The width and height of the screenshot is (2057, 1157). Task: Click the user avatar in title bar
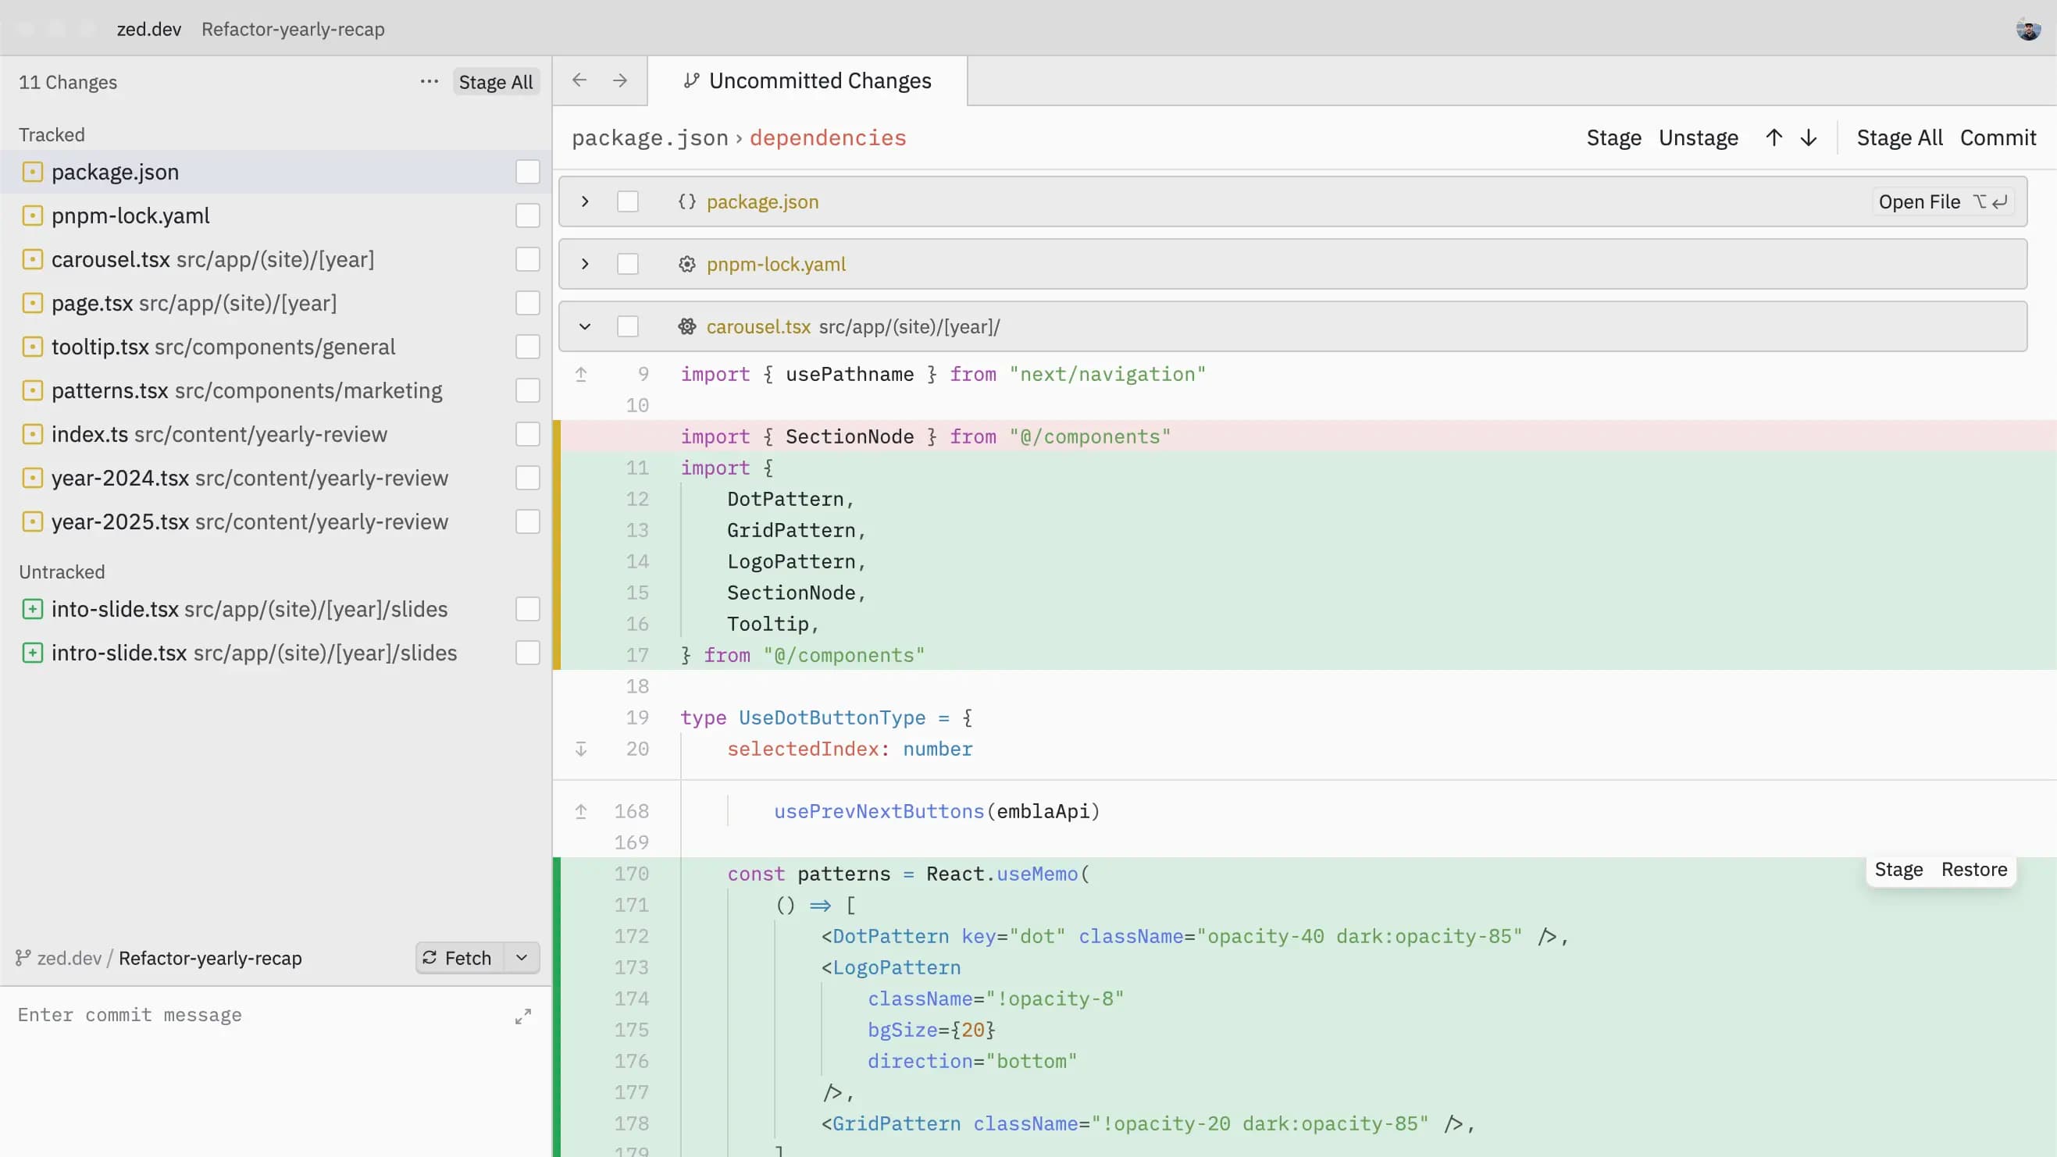(x=2027, y=29)
